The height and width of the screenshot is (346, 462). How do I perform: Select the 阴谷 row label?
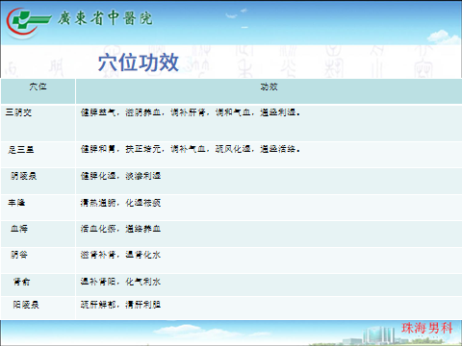point(19,255)
